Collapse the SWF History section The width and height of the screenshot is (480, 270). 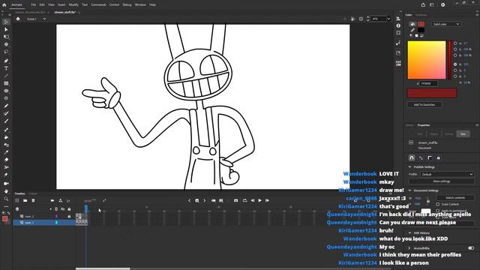pos(410,233)
